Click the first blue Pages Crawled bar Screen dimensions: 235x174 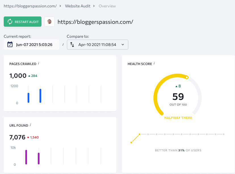28,98
